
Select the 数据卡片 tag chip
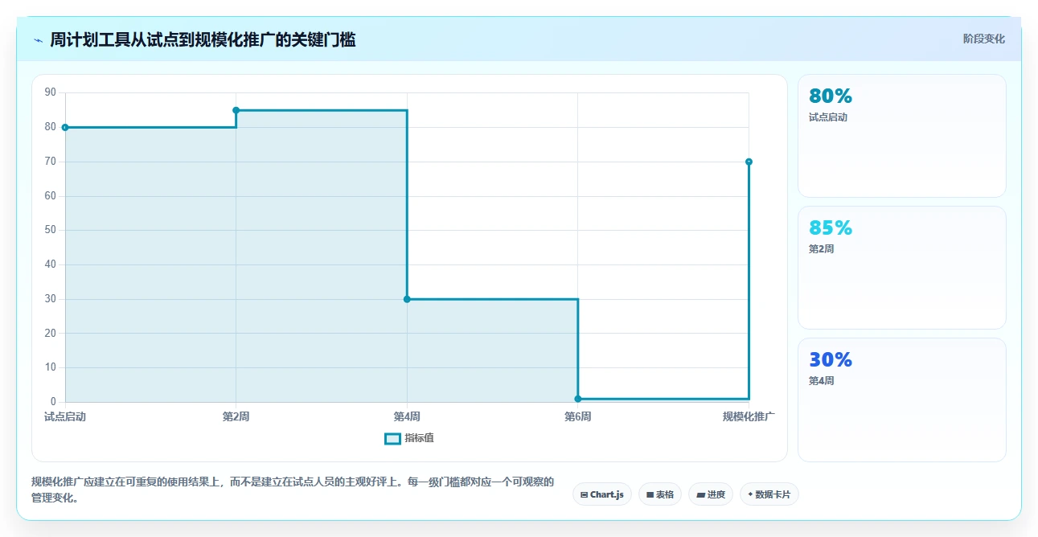pyautogui.click(x=769, y=494)
